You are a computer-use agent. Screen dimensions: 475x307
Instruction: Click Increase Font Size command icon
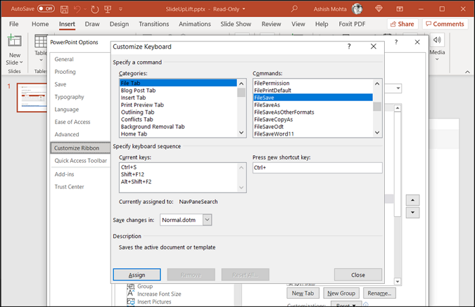pos(130,293)
